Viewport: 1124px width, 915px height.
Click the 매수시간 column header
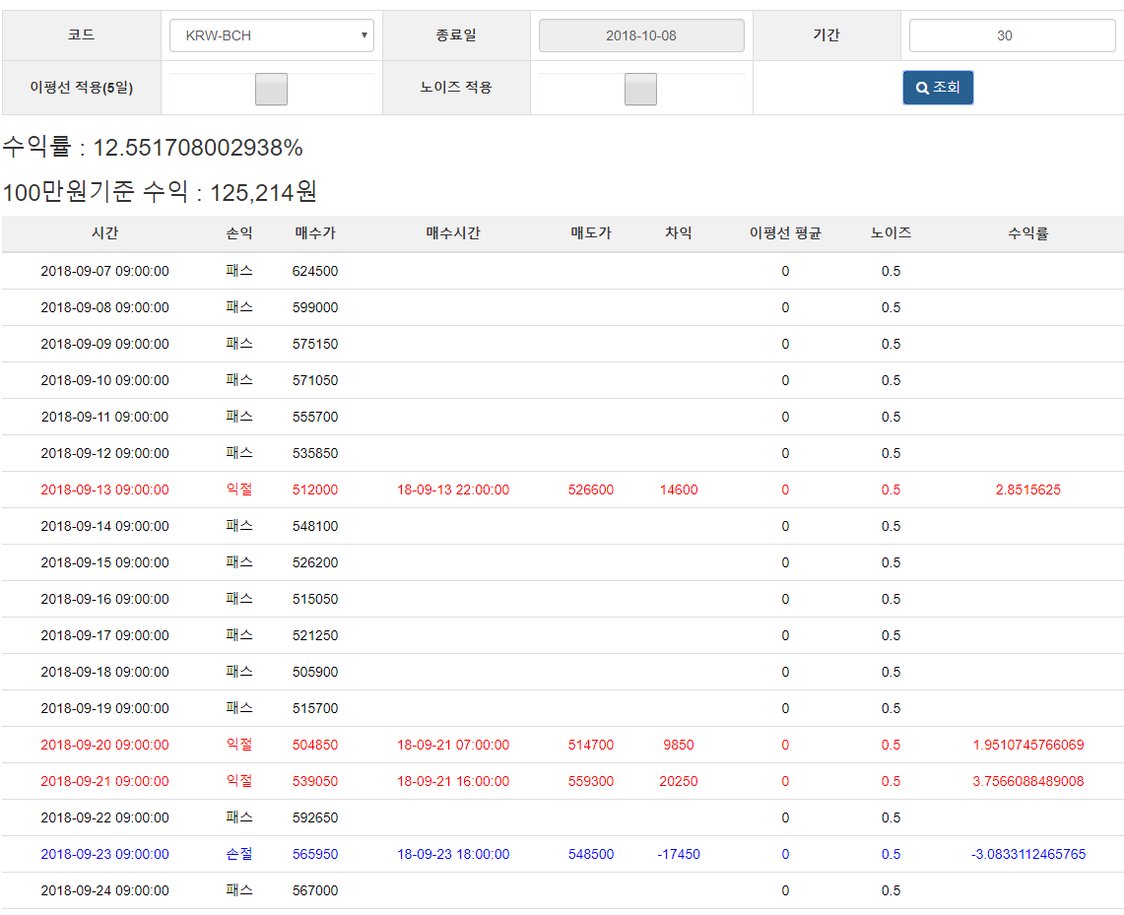click(453, 232)
